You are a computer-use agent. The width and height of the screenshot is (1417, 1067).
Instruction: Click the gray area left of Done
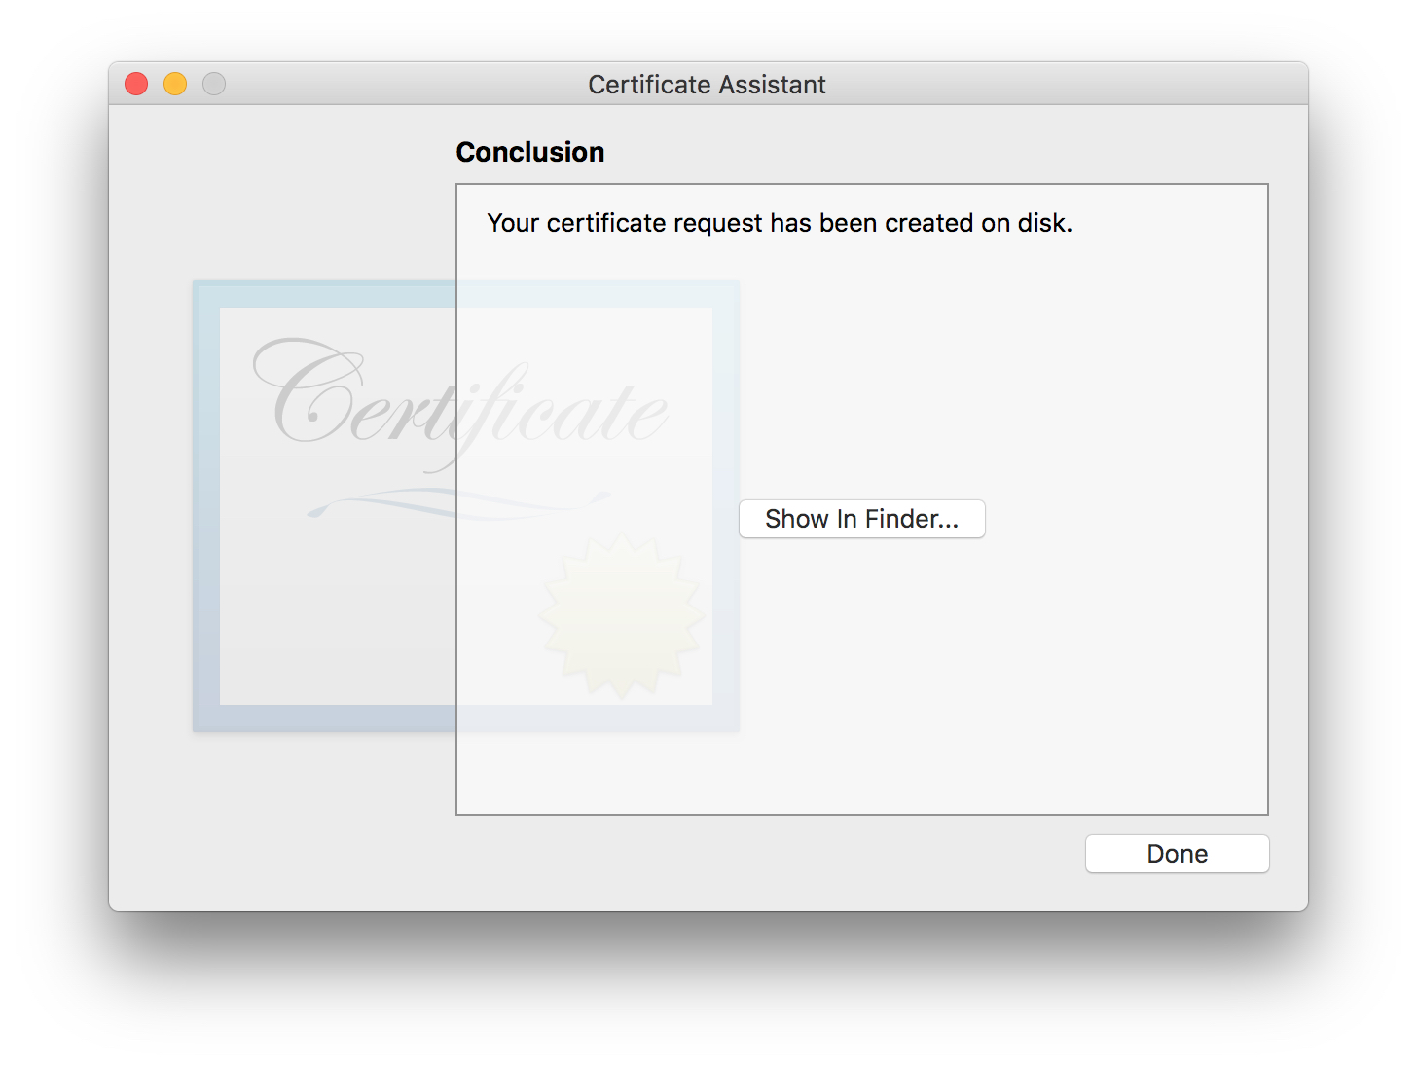point(779,855)
